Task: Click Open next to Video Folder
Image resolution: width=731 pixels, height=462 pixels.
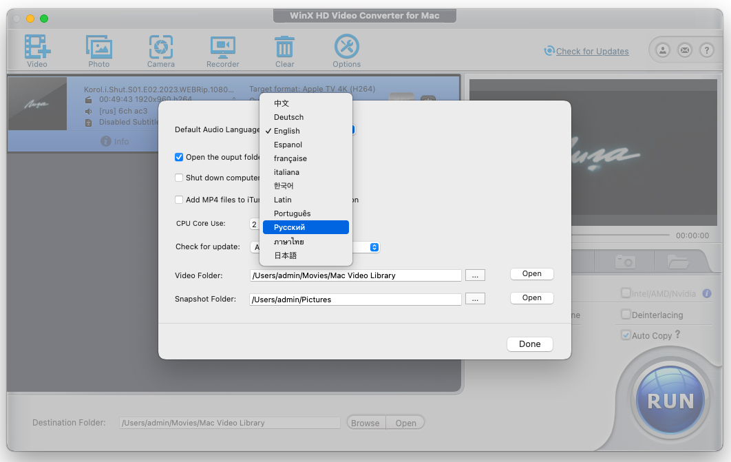Action: click(x=531, y=273)
